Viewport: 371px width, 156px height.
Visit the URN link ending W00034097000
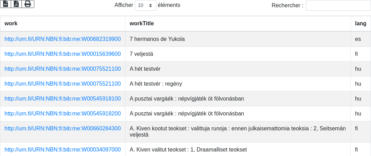point(63,150)
